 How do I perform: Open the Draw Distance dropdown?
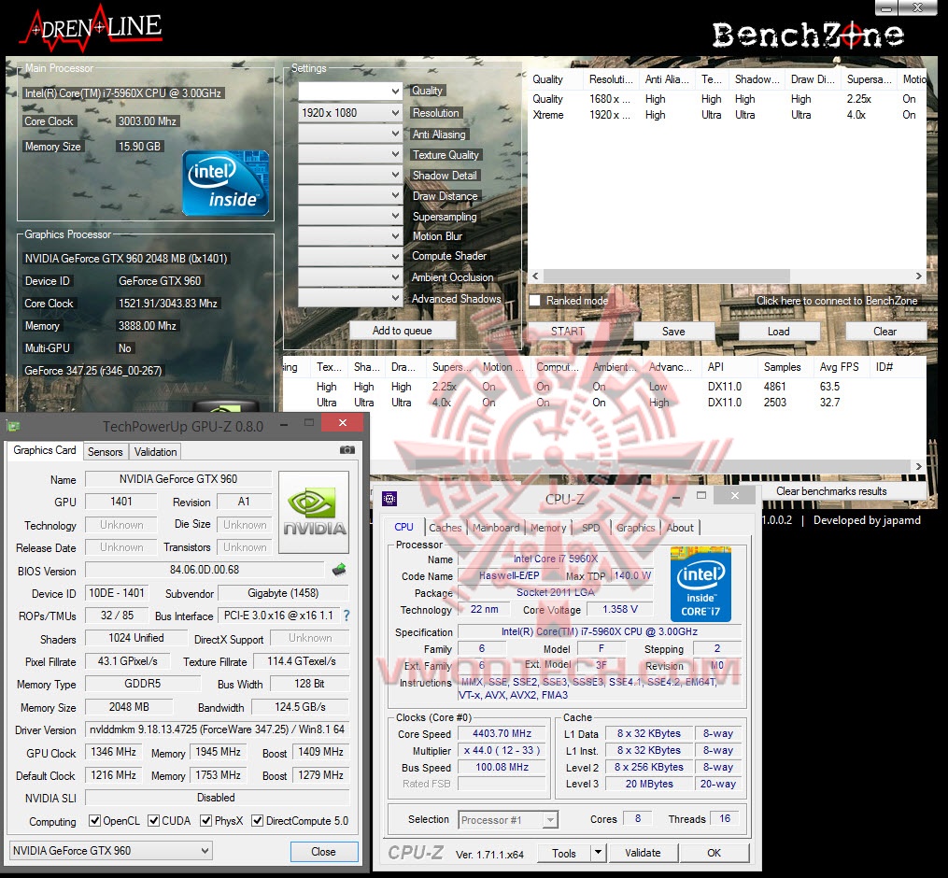coord(350,195)
